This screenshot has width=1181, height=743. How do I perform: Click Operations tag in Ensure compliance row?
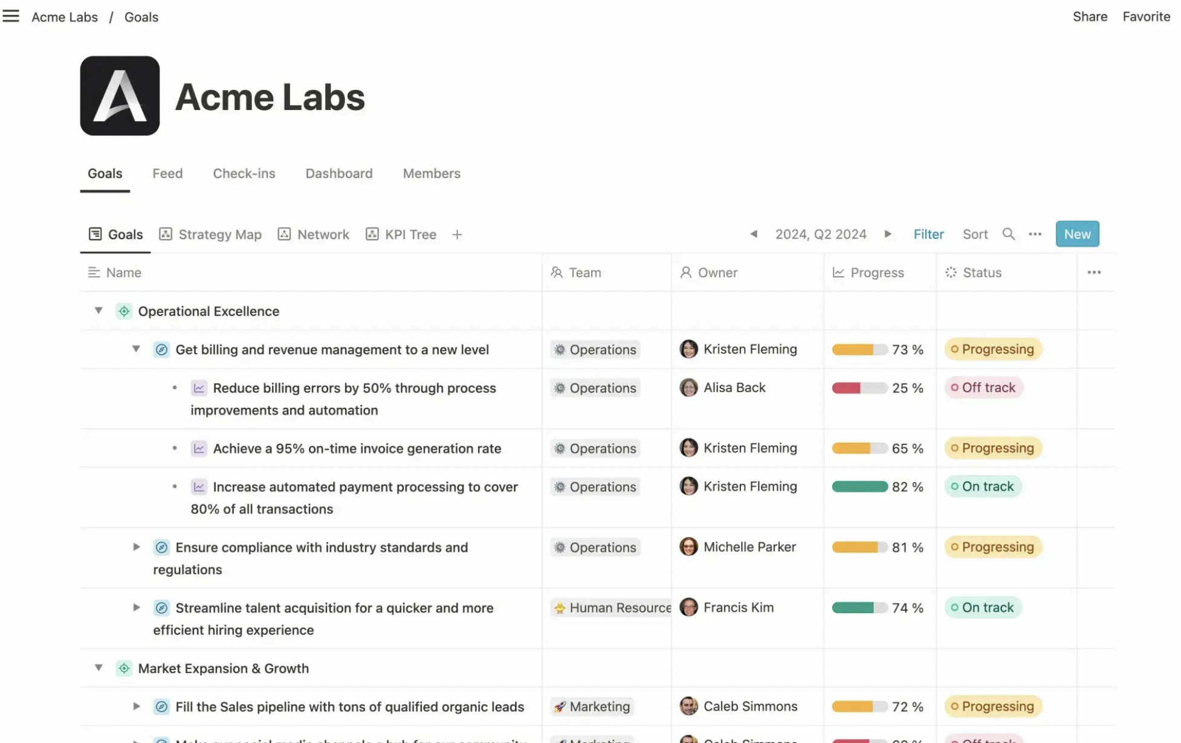click(x=595, y=547)
